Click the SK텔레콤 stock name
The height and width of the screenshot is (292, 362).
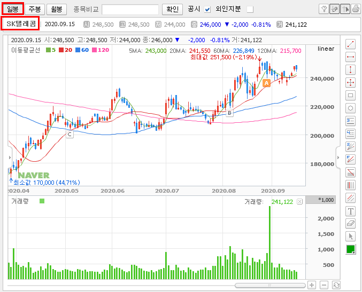[21, 23]
